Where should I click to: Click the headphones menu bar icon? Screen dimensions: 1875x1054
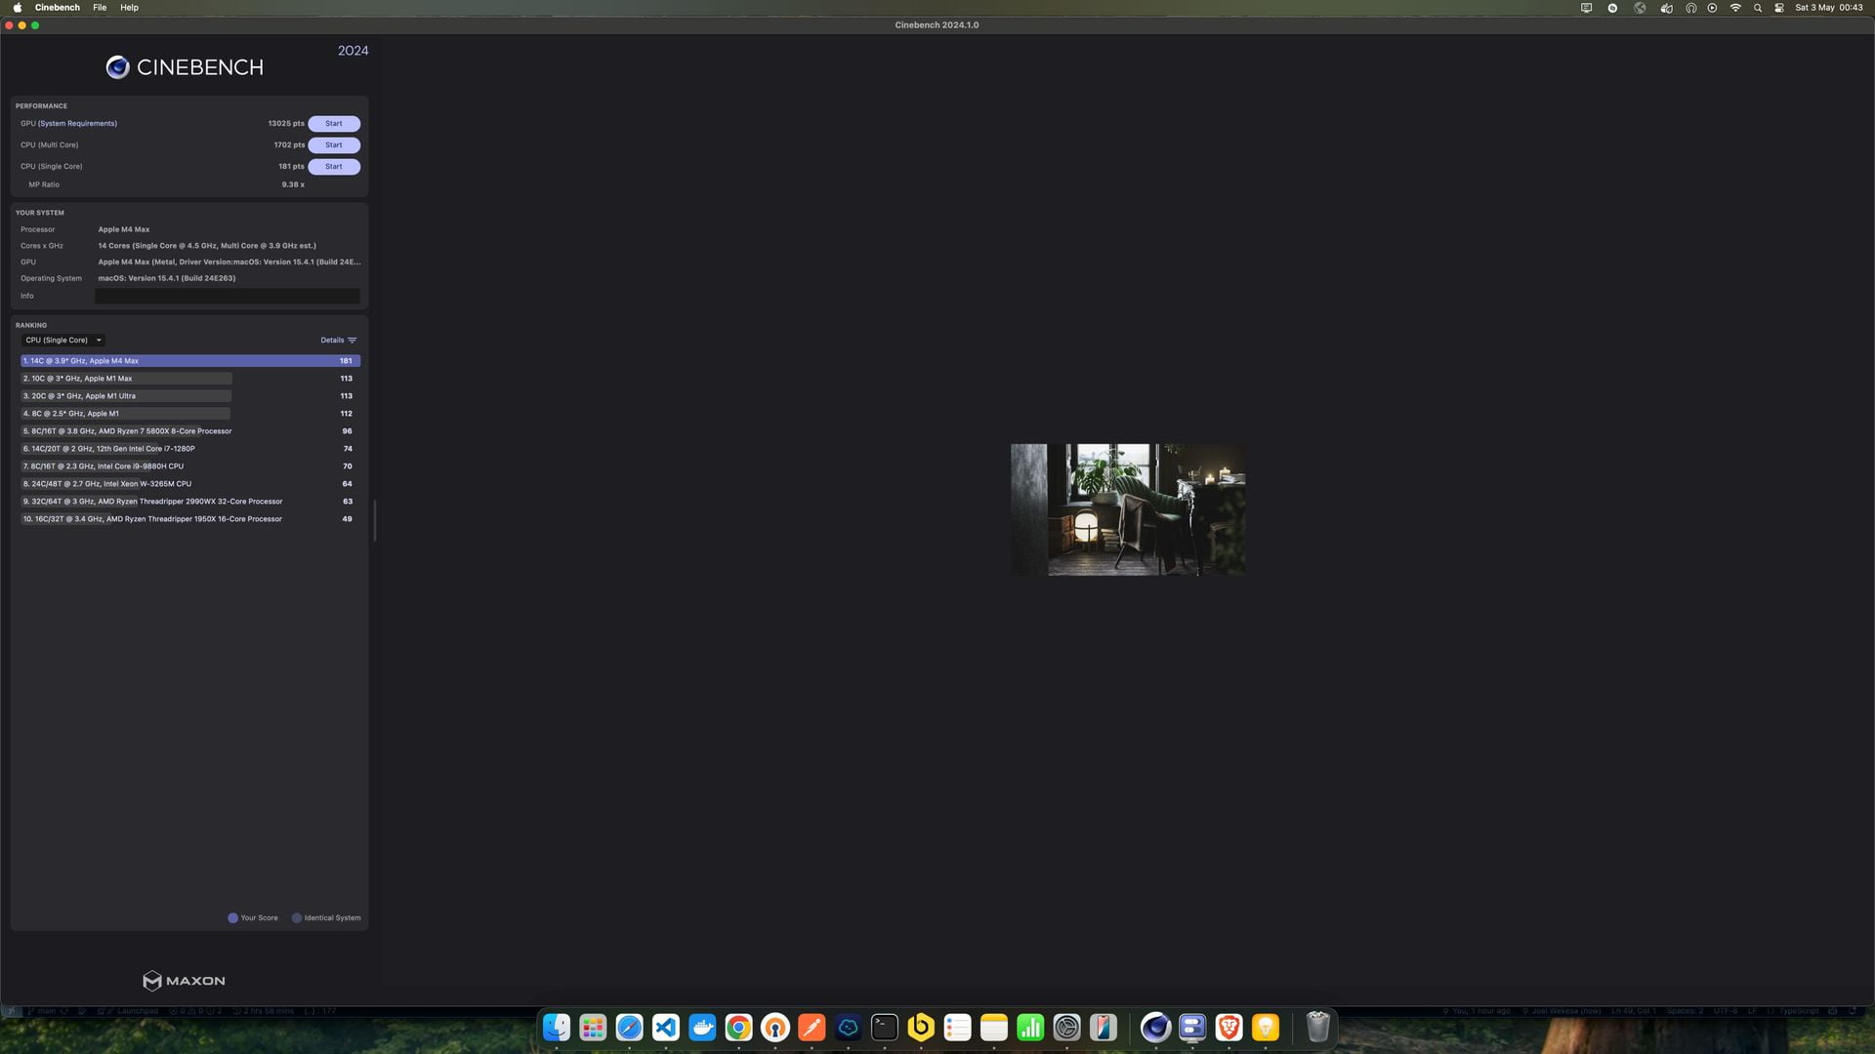[1691, 8]
